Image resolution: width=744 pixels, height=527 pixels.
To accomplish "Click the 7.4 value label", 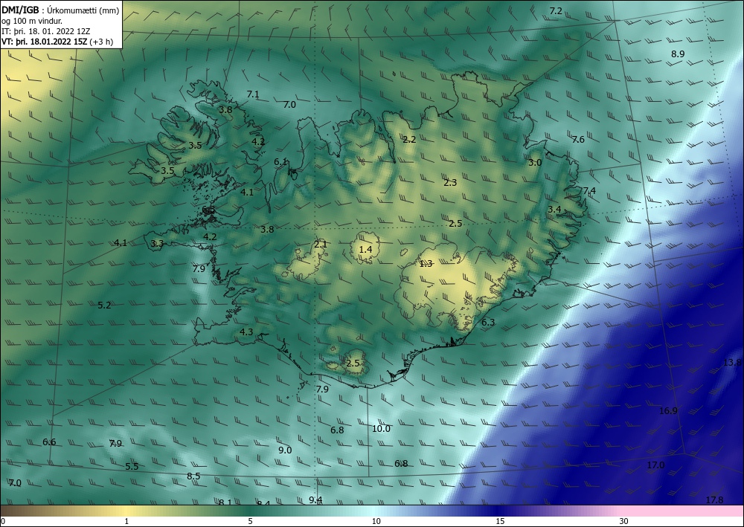I will (589, 191).
